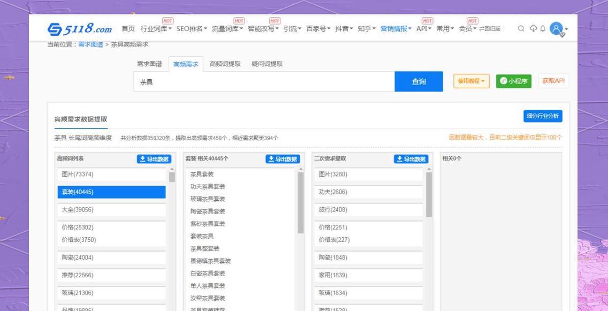Click keyword 白瓷茶具套装
This screenshot has width=608, height=311.
point(208,274)
